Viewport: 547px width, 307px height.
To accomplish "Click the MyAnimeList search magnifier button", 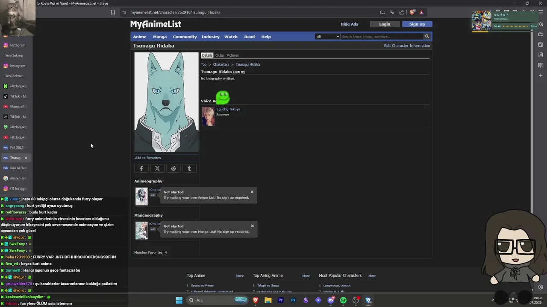I will [426, 37].
